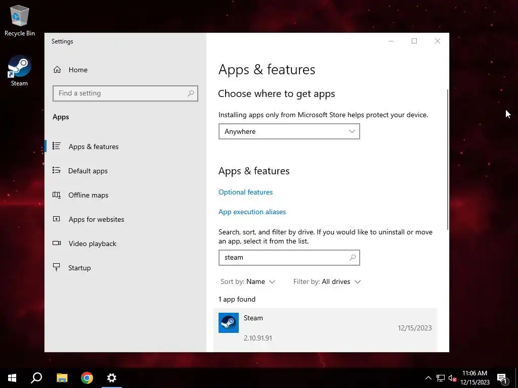Open Video playback settings page
The height and width of the screenshot is (388, 518).
(x=125, y=244)
